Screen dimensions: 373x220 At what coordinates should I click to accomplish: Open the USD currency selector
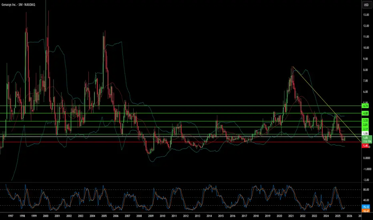click(366, 5)
